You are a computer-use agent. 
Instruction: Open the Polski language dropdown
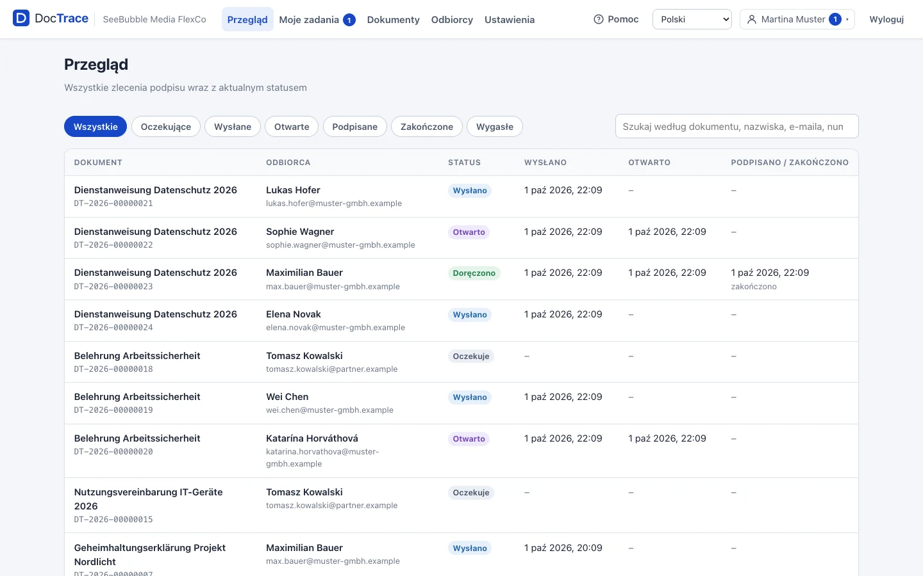pyautogui.click(x=692, y=19)
